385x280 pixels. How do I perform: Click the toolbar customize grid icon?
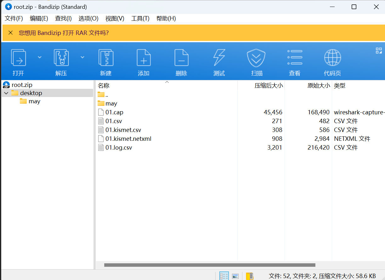point(379,51)
